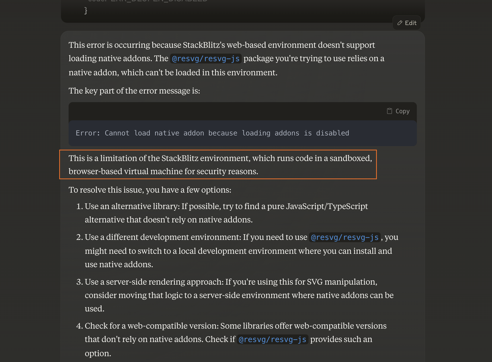
Task: Click 'The key part of the error message is:' text
Action: 134,91
